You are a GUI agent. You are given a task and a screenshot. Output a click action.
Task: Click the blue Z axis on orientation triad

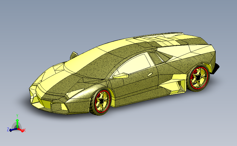tap(13, 130)
